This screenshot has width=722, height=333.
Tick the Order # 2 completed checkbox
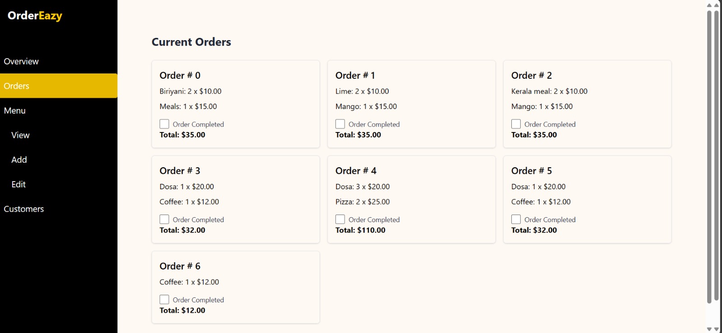[x=516, y=124]
